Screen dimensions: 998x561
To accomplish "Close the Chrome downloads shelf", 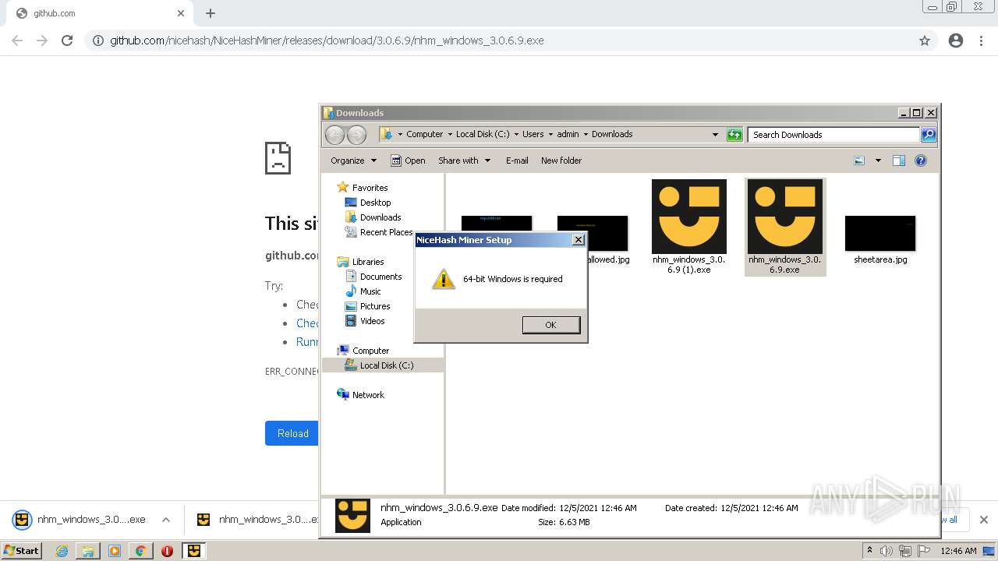I will click(983, 520).
